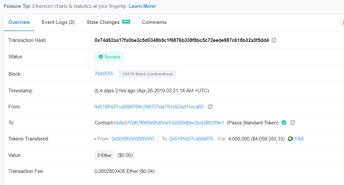344x185 pixels.
Task: Expand the Tokens Transferred arrow
Action: coord(95,139)
